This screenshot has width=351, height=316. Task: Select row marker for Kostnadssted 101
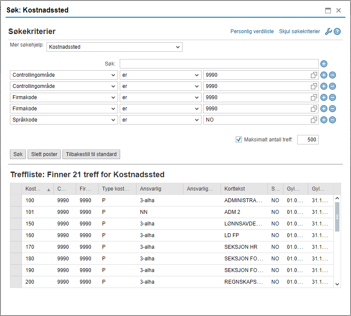pos(16,212)
